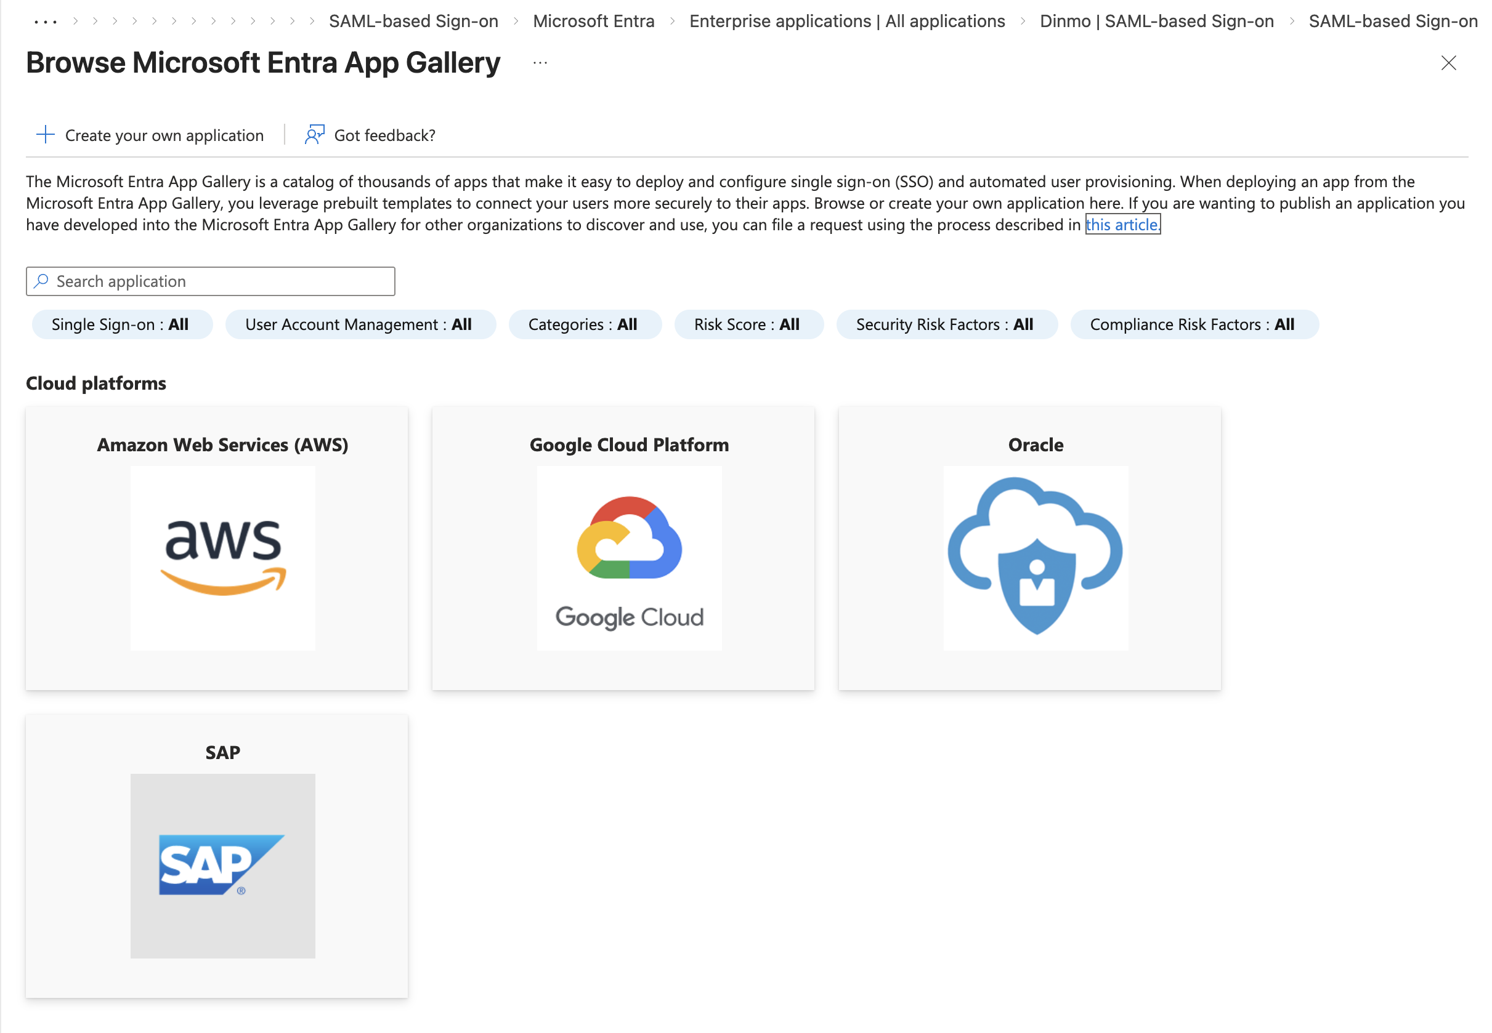This screenshot has width=1492, height=1033.
Task: Open the Risk Score filter
Action: tap(748, 324)
